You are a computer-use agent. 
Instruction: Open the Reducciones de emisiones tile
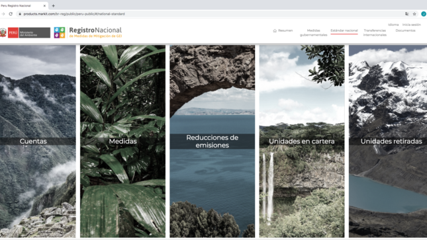212,141
